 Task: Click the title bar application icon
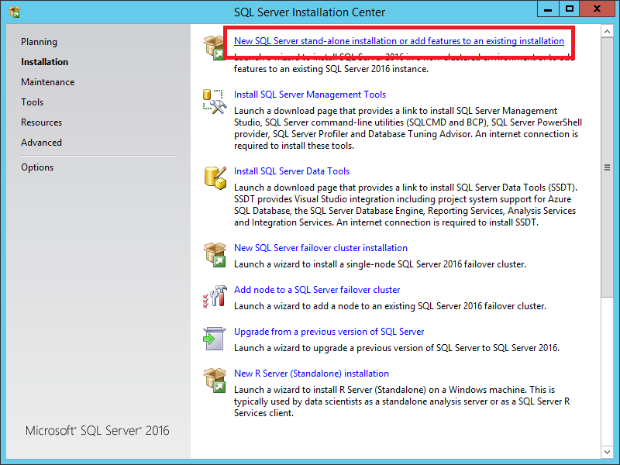pyautogui.click(x=14, y=12)
